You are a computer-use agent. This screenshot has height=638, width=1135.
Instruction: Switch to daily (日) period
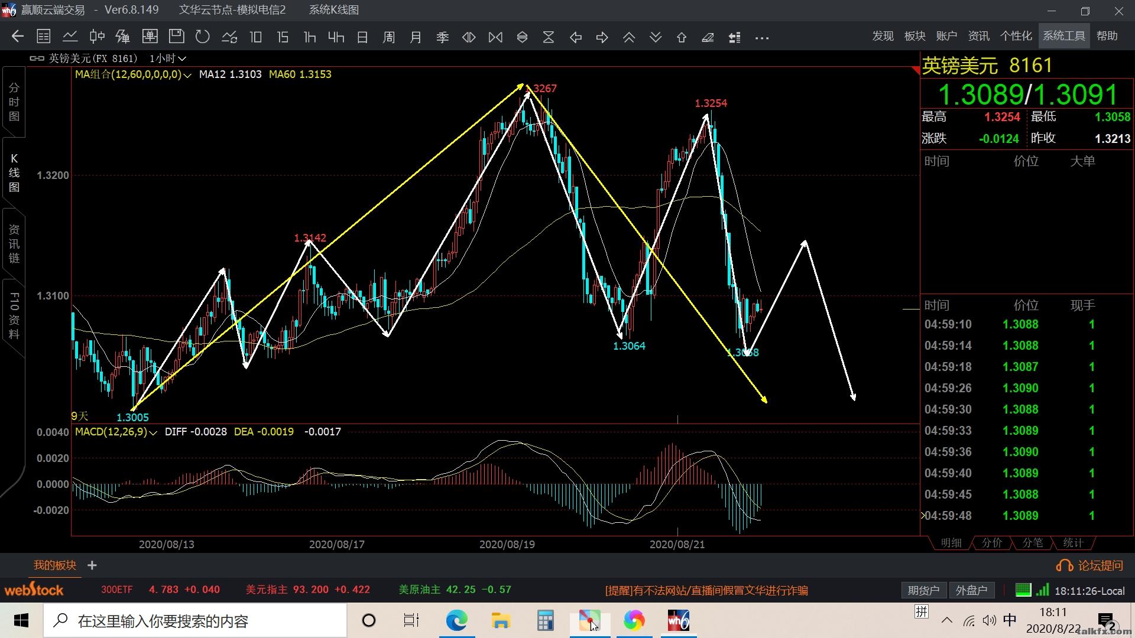pyautogui.click(x=362, y=37)
